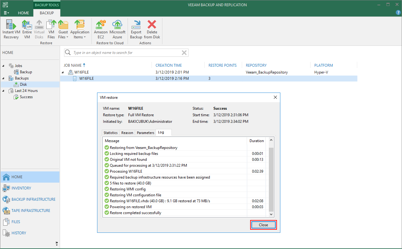Select Backup under Jobs
The width and height of the screenshot is (402, 249).
26,72
